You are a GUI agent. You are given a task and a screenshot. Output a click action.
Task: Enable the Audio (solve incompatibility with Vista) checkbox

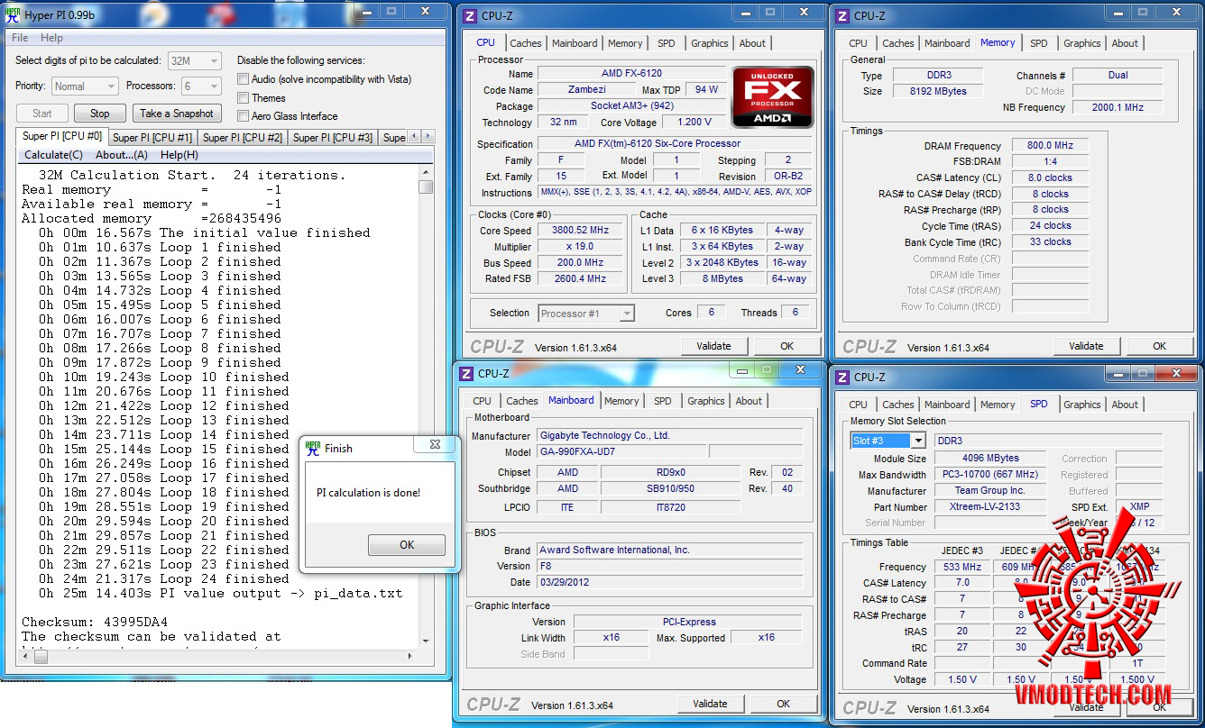pos(244,79)
